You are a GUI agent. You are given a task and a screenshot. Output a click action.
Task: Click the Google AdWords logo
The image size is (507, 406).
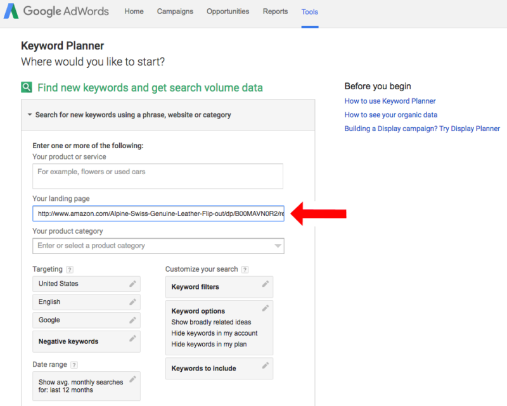(x=56, y=11)
